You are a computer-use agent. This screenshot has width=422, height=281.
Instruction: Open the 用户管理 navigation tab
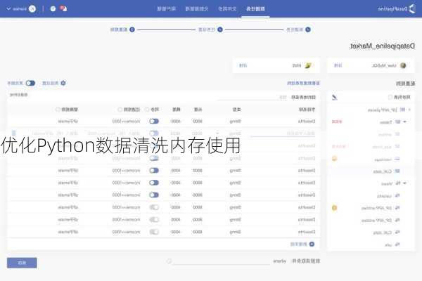[x=166, y=9]
